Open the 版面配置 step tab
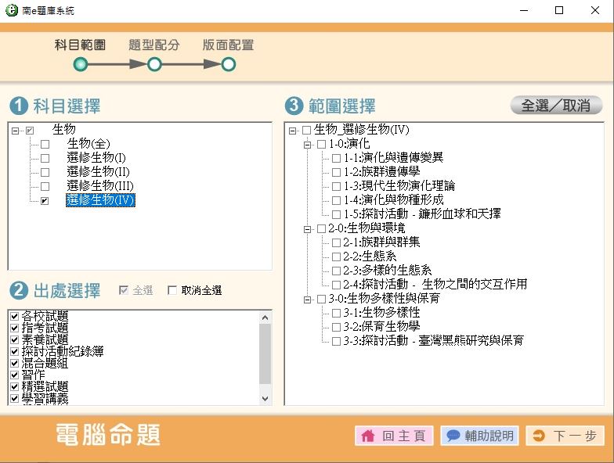Image resolution: width=614 pixels, height=463 pixels. (229, 45)
